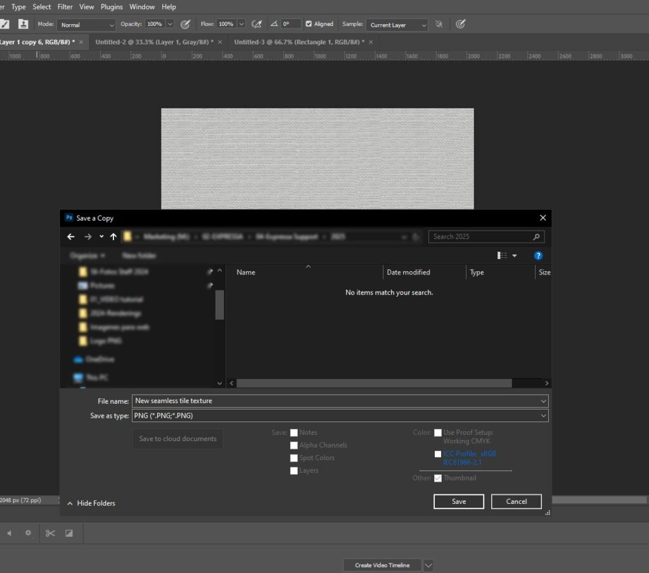The width and height of the screenshot is (649, 573).
Task: Click Create Video Timeline button
Action: 382,565
